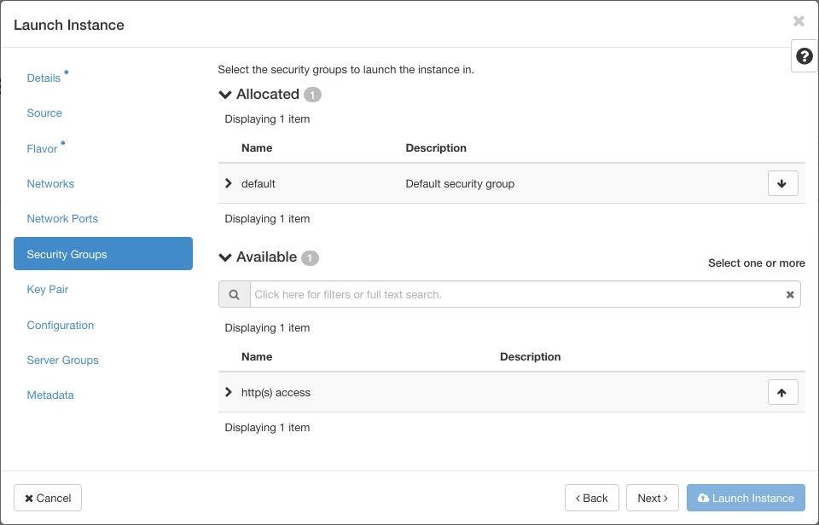Click the down arrow to deallocate default security group
The height and width of the screenshot is (525, 819).
coord(782,182)
